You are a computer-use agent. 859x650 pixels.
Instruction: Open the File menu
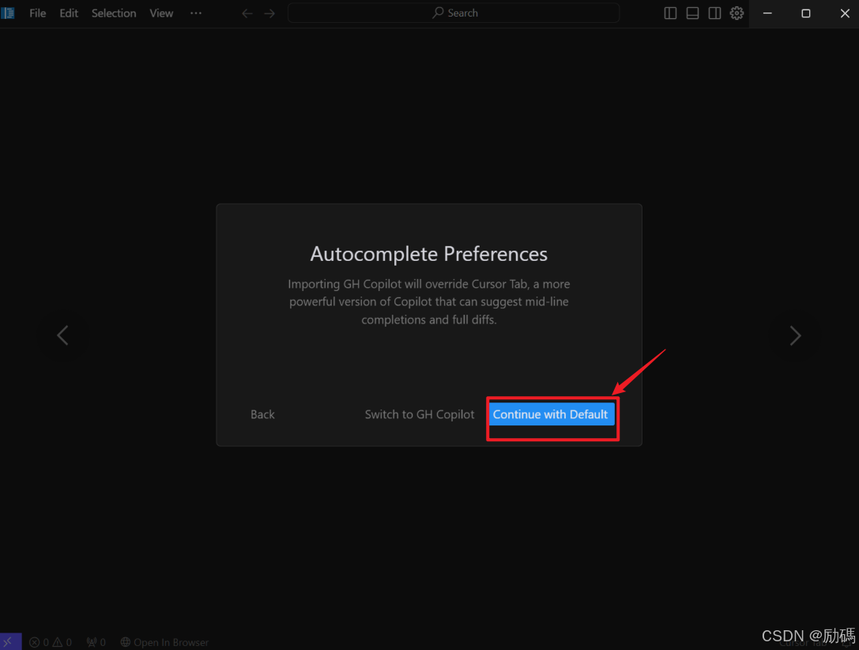point(37,13)
